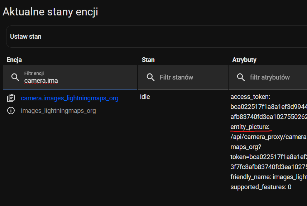Click the access_token attribute label
This screenshot has width=307, height=206.
click(250, 97)
